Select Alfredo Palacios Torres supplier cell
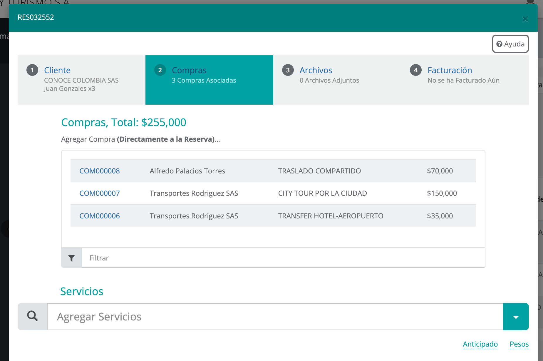543x361 pixels. click(187, 171)
